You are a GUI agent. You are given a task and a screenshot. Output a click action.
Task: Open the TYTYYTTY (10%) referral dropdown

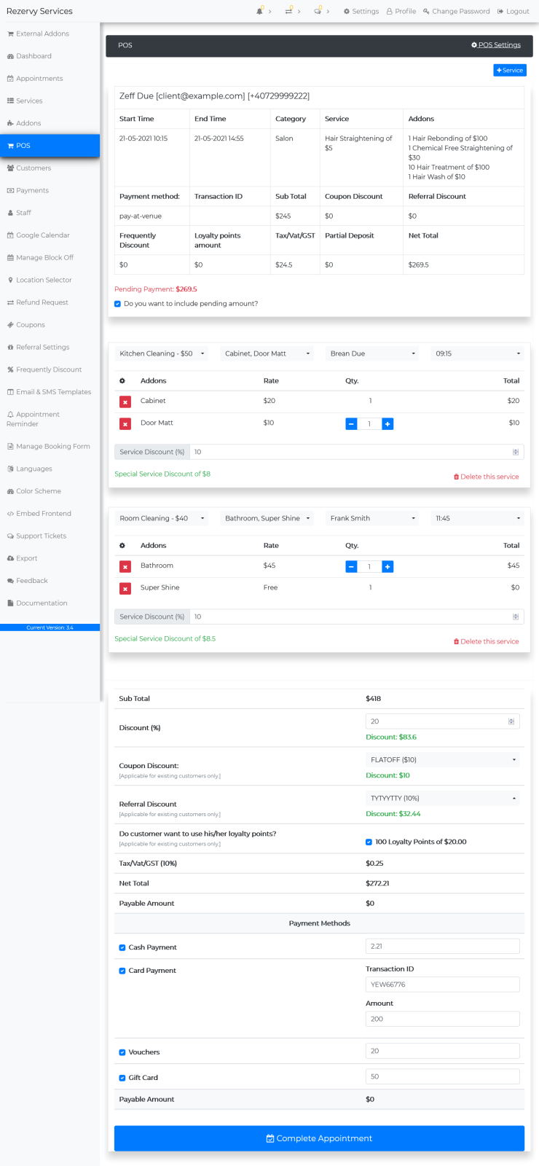pos(443,798)
